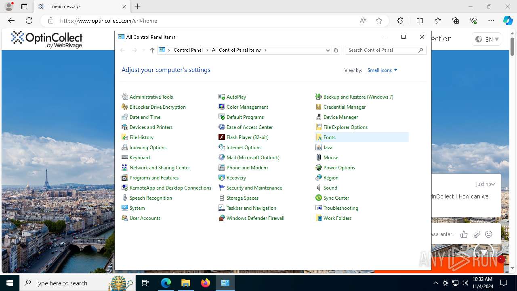This screenshot has width=517, height=291.
Task: Open Edge settings and more menu
Action: pyautogui.click(x=491, y=21)
